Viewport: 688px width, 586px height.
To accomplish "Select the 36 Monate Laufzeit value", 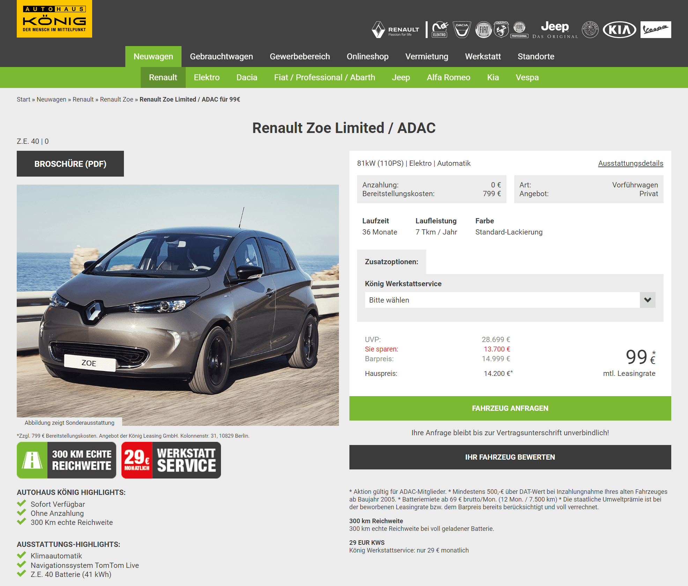I will point(379,232).
